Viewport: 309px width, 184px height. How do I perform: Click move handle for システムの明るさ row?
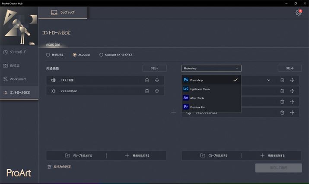click(157, 91)
